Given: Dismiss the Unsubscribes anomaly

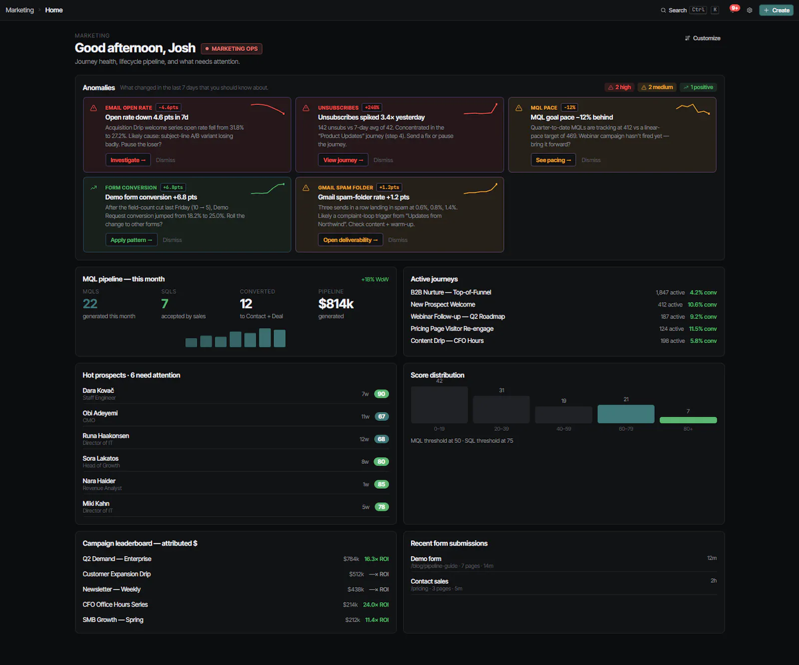Looking at the screenshot, I should click(383, 160).
